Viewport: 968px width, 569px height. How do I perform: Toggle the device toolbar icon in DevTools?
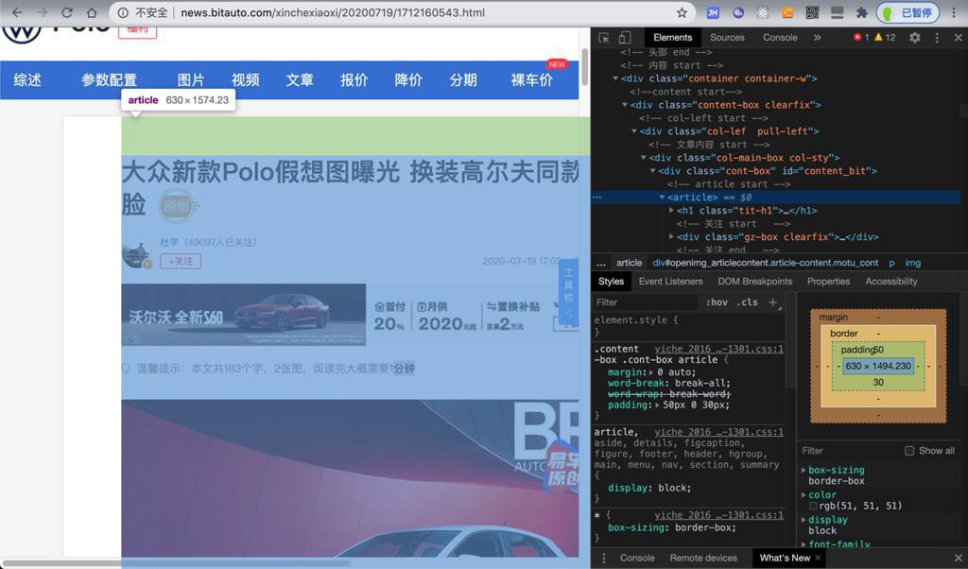pyautogui.click(x=625, y=38)
